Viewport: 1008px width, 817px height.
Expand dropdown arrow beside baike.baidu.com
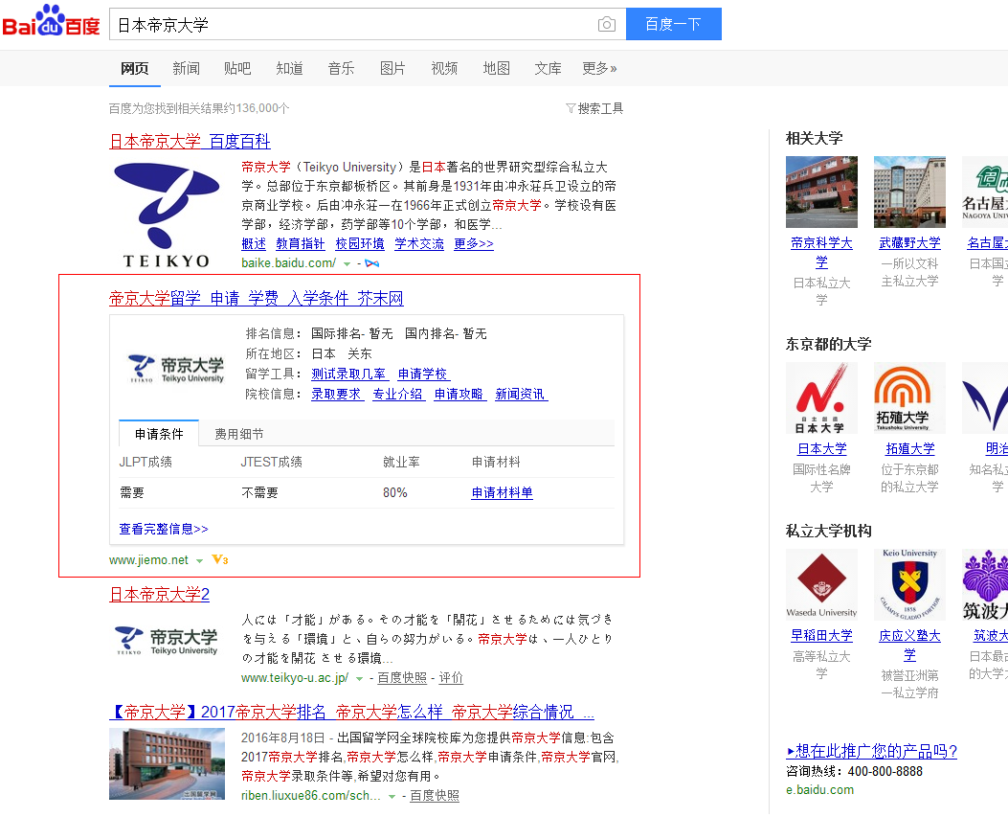(347, 263)
